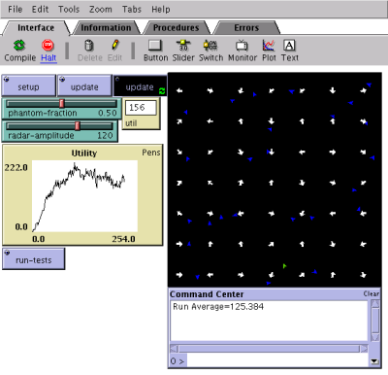Image resolution: width=388 pixels, height=375 pixels.
Task: Click the Command Center horizontal scrollbar track
Action: 269,349
